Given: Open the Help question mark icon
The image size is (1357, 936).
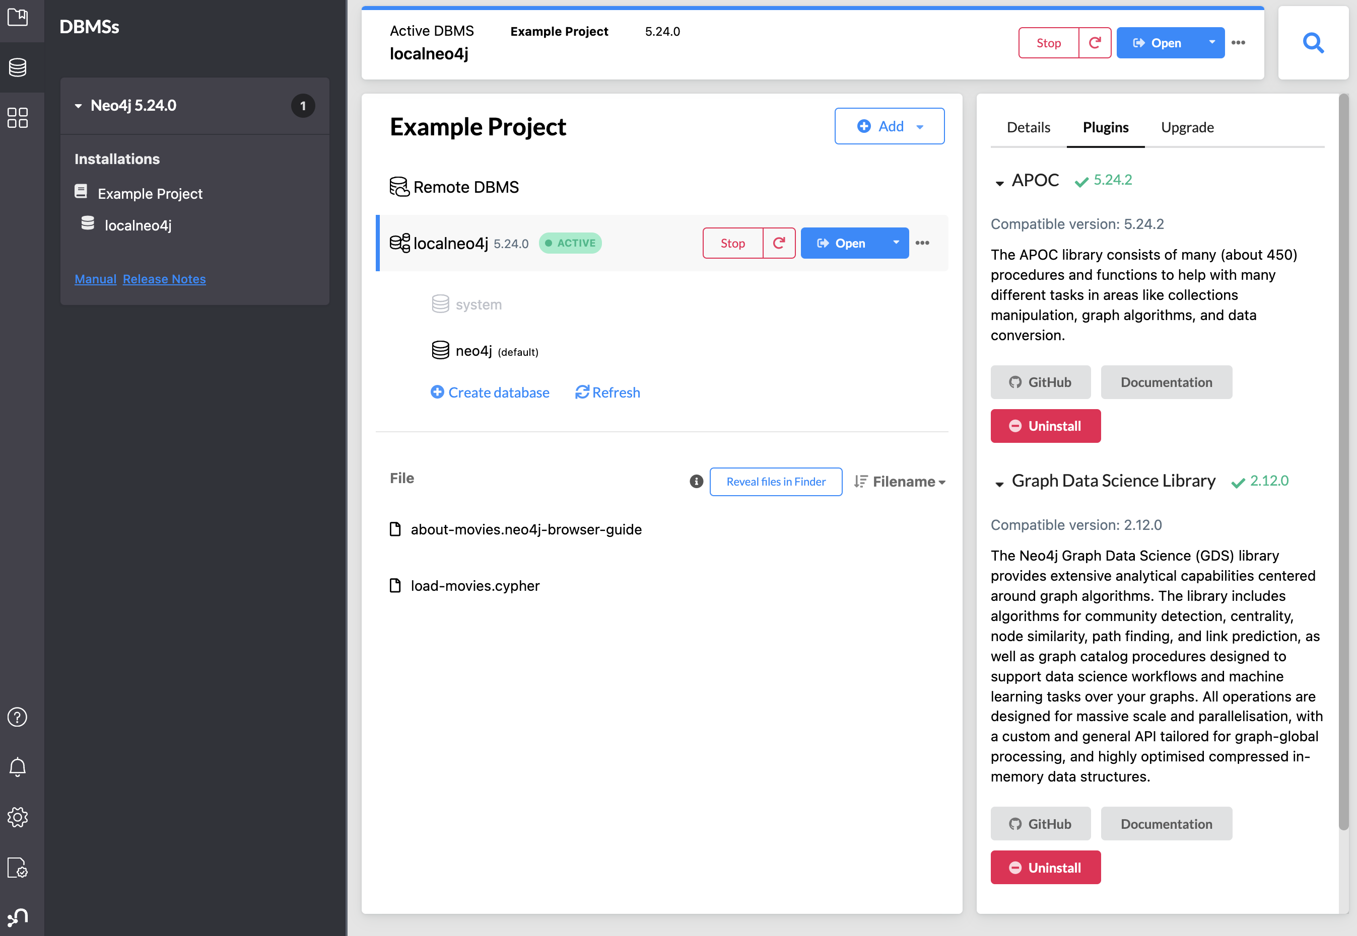Looking at the screenshot, I should click(18, 717).
